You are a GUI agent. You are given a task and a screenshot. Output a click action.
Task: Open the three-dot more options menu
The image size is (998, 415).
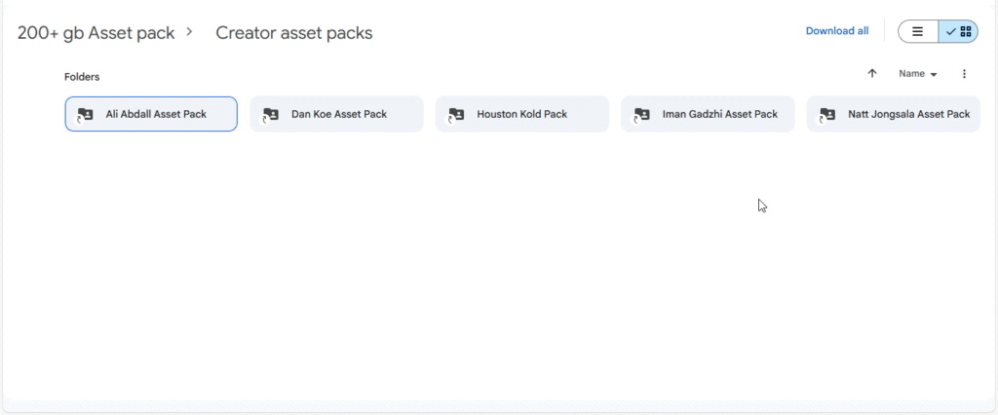964,74
